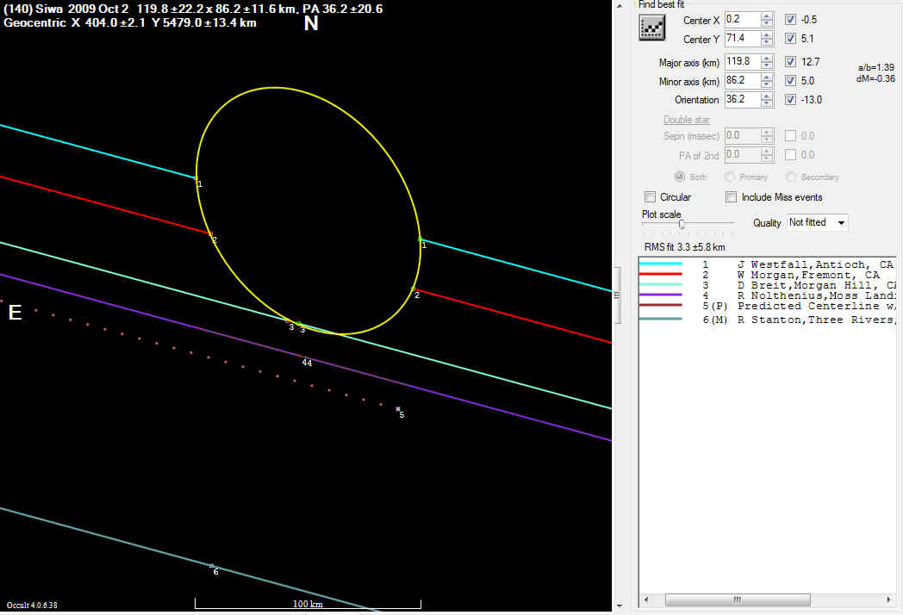Decrease Orientation with its down arrow
Viewport: 903px width, 615px height.
pos(767,103)
